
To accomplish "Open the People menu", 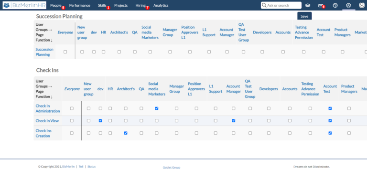I will click(x=56, y=5).
